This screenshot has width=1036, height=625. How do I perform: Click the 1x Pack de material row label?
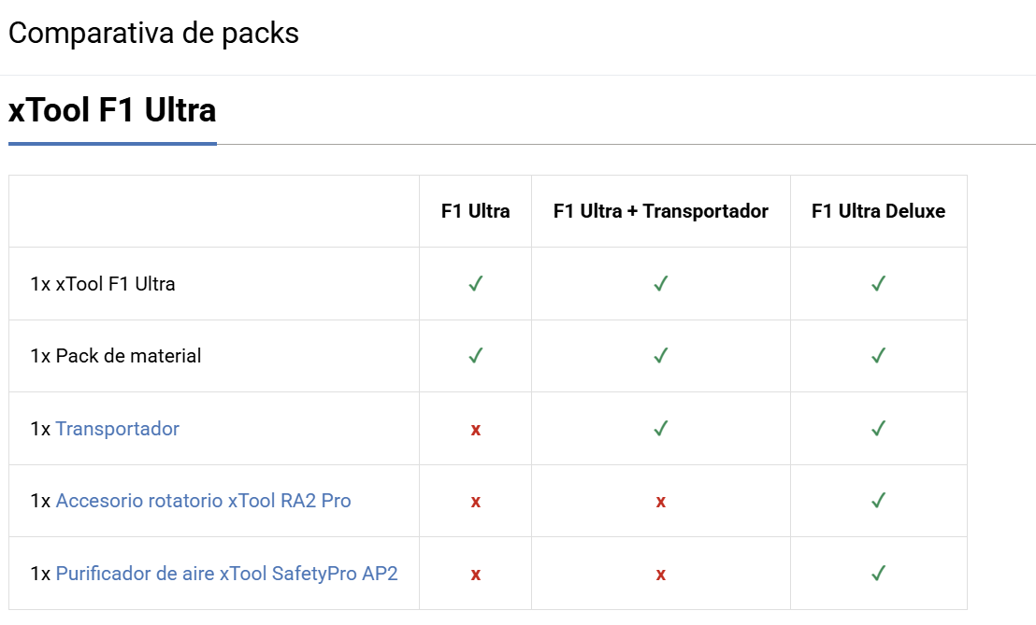coord(116,356)
